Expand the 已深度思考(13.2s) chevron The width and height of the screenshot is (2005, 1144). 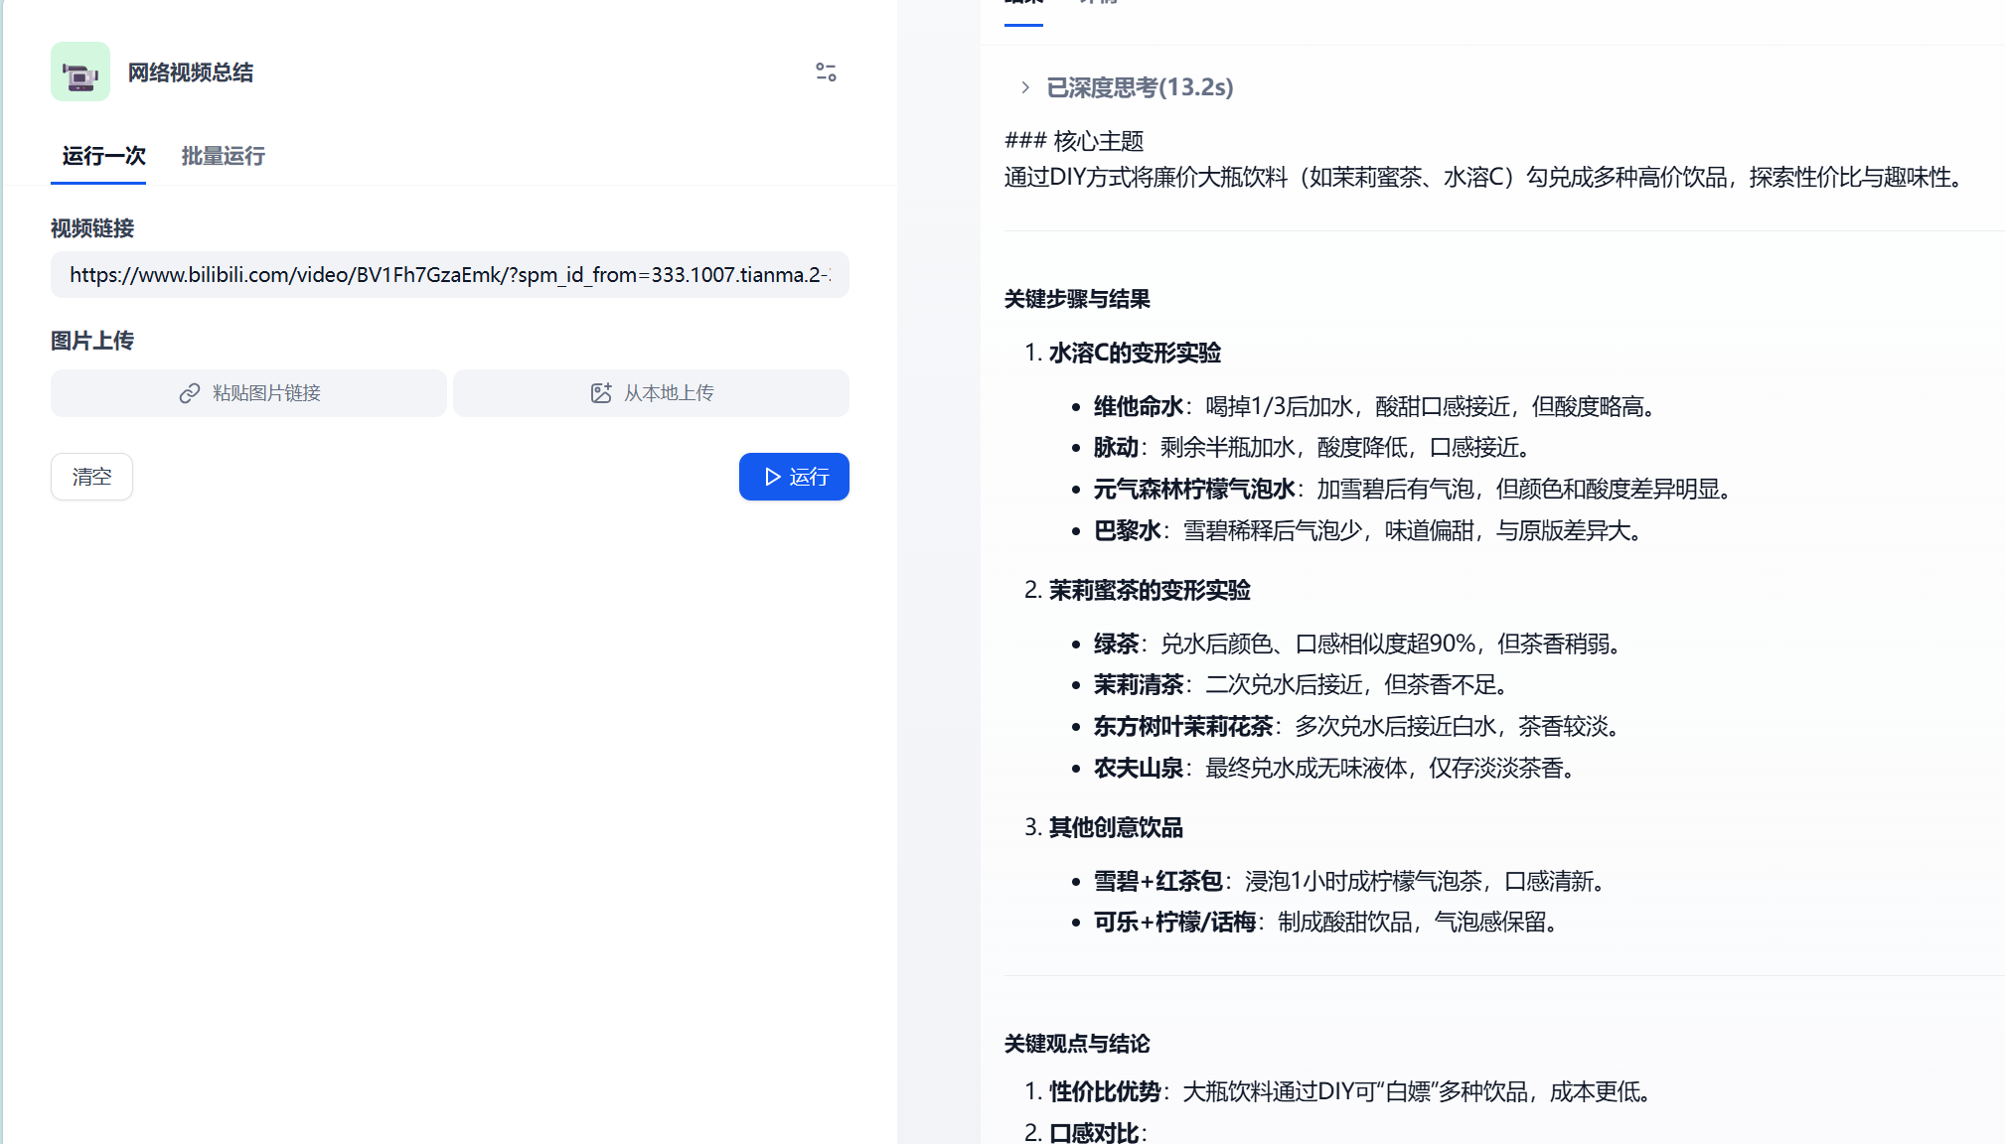click(1025, 87)
